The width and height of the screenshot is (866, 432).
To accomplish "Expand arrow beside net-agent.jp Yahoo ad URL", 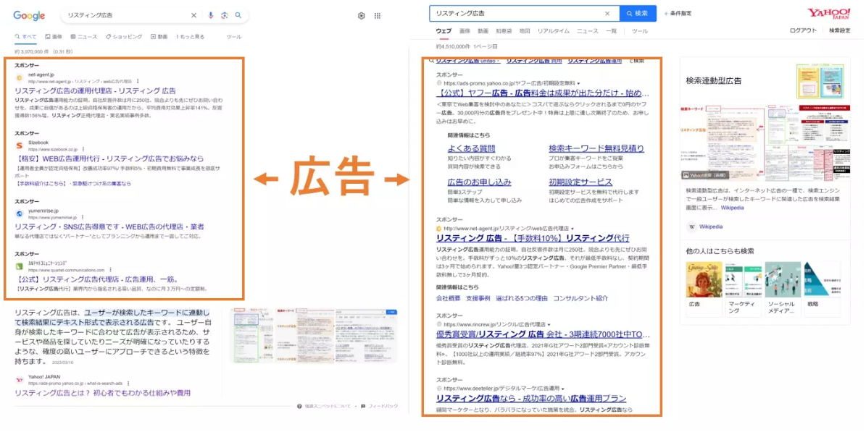I will 573,229.
